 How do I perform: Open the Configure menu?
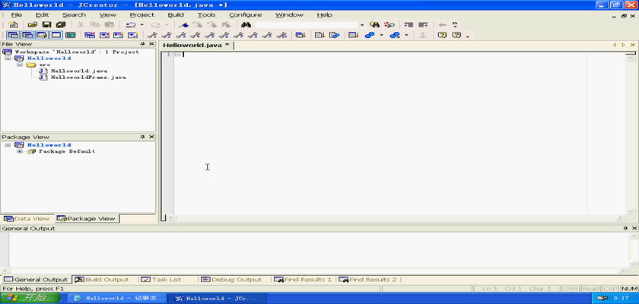pyautogui.click(x=245, y=14)
